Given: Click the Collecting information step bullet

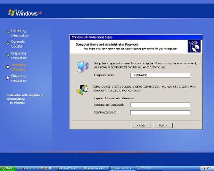Looking at the screenshot, I should 8,32.
